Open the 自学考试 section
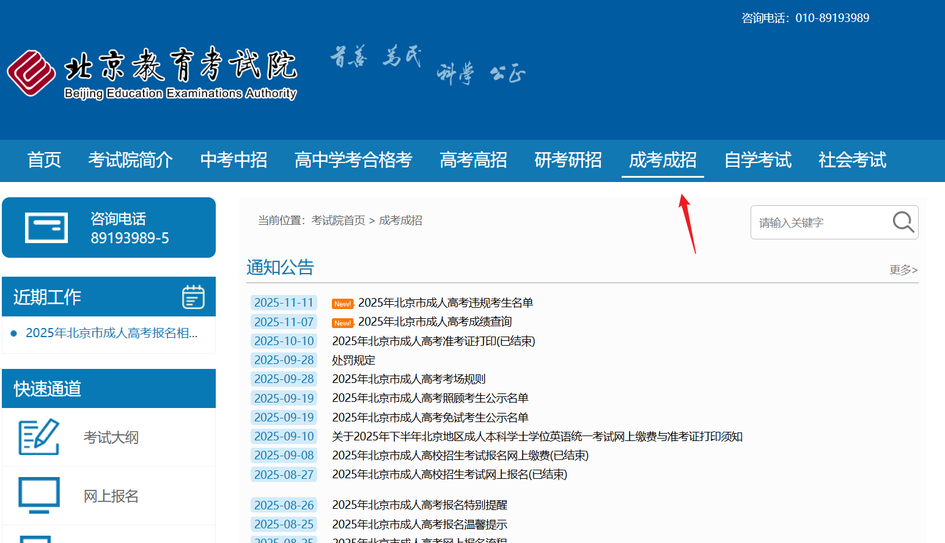The height and width of the screenshot is (543, 945). click(758, 160)
